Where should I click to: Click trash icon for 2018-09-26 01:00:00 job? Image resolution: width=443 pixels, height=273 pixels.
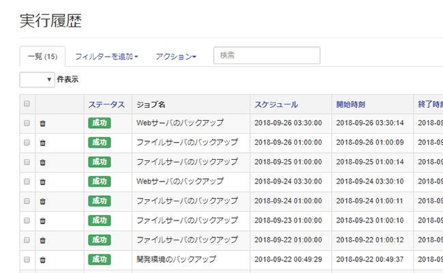42,143
